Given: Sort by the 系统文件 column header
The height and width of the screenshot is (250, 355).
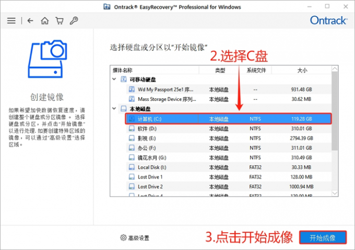Looking at the screenshot, I should [256, 70].
